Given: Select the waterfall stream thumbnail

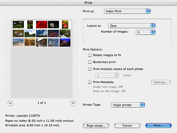Looking at the screenshot, I should pyautogui.click(x=65, y=33).
